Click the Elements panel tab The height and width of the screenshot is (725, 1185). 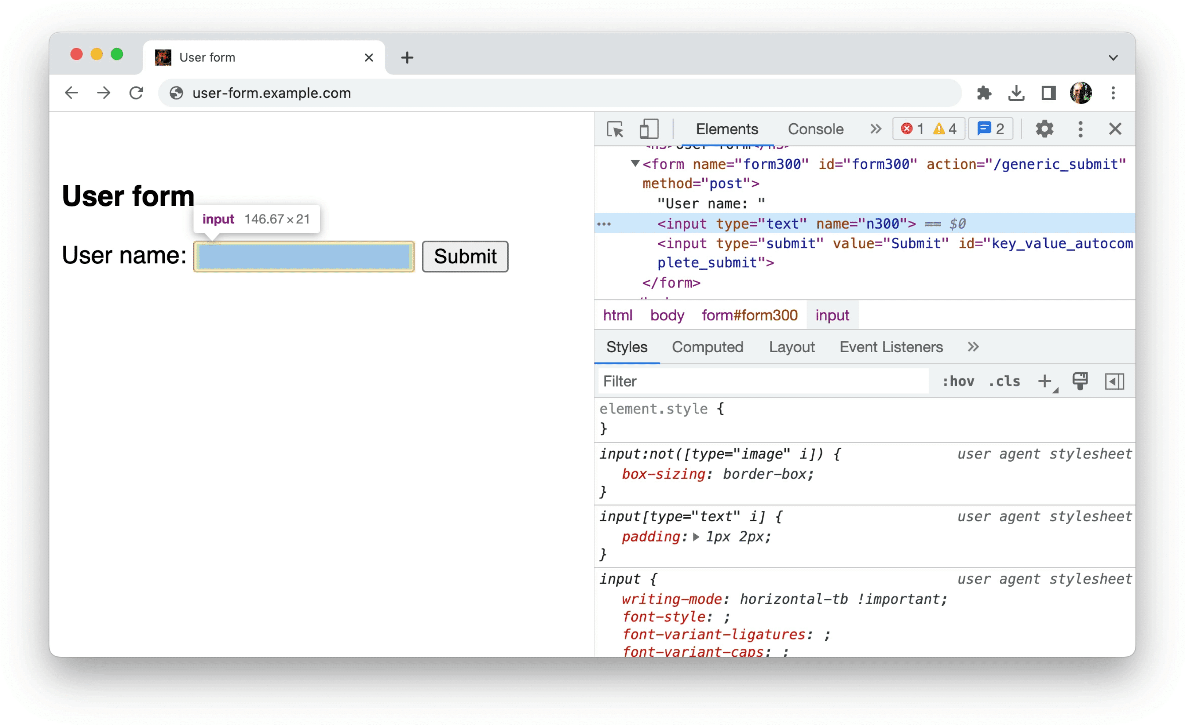click(x=725, y=129)
